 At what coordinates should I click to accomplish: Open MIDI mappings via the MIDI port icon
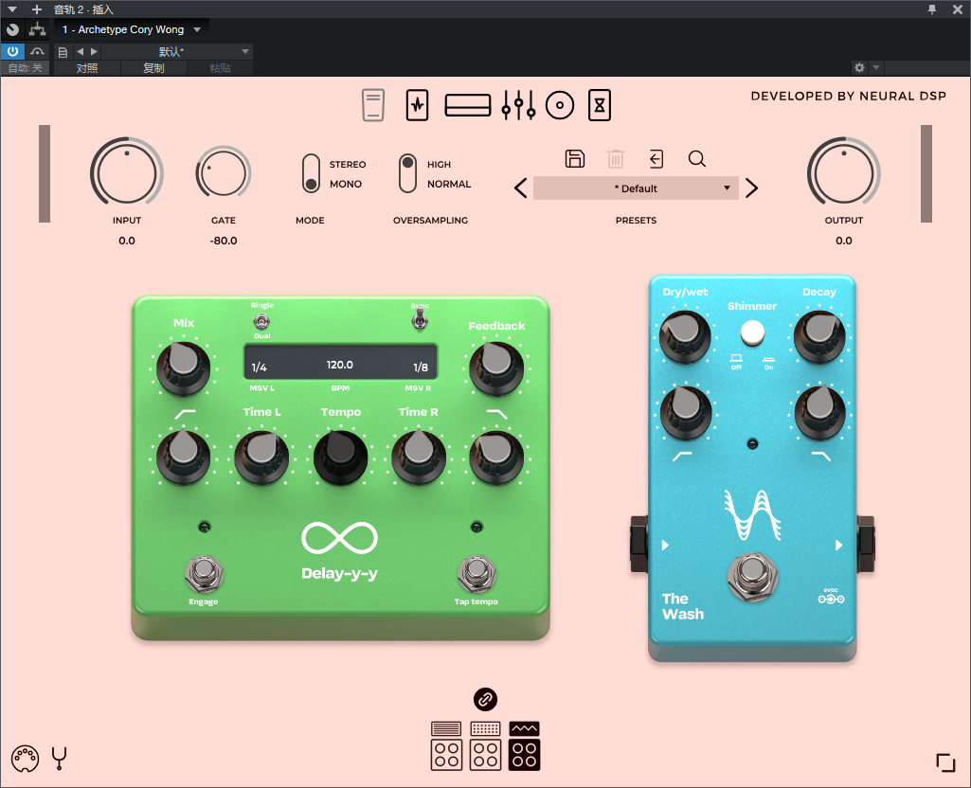point(26,759)
